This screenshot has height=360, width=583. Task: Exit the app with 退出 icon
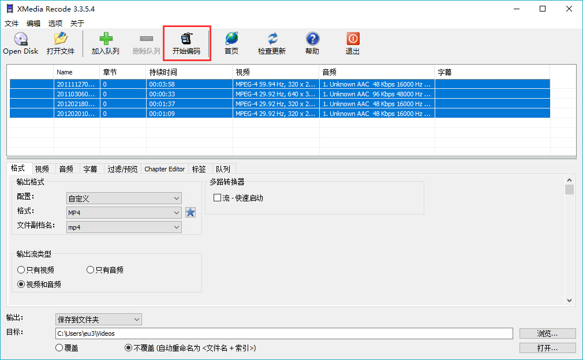[353, 43]
